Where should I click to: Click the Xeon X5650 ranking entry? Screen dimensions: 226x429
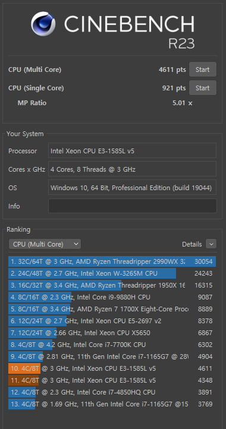(x=112, y=333)
